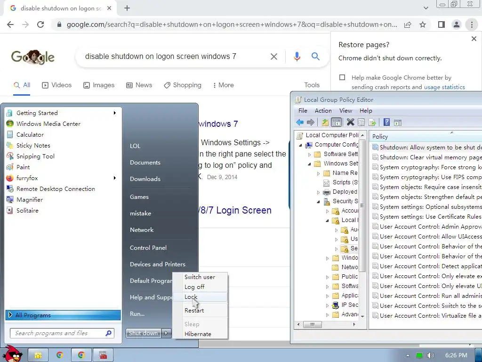The image size is (482, 362).
Task: Click Google search magnifier button
Action: coord(315,57)
